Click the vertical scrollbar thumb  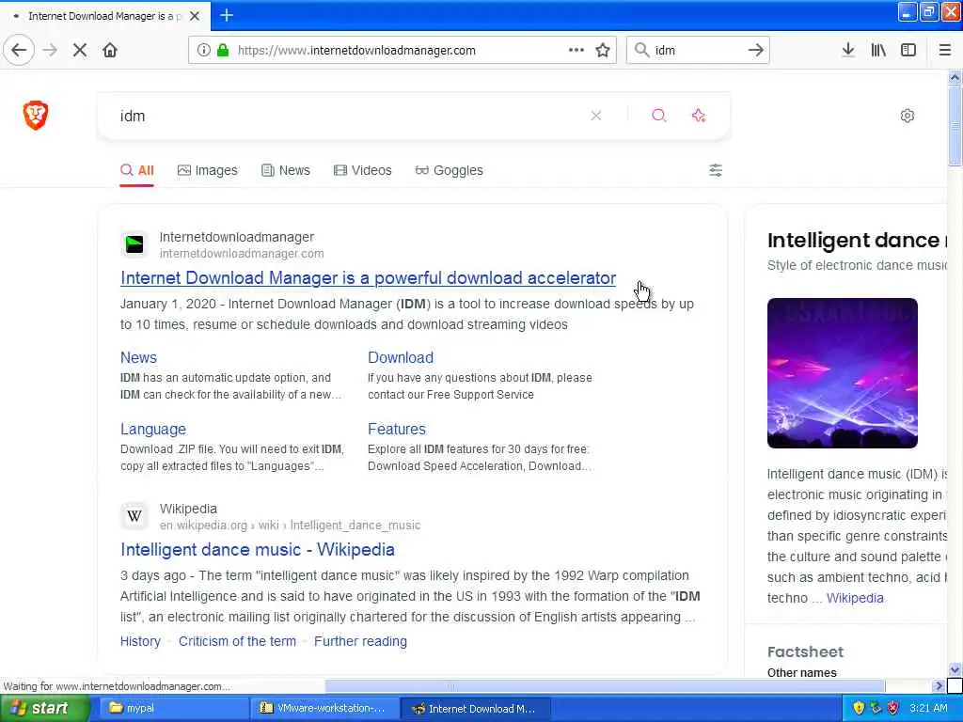tap(955, 126)
